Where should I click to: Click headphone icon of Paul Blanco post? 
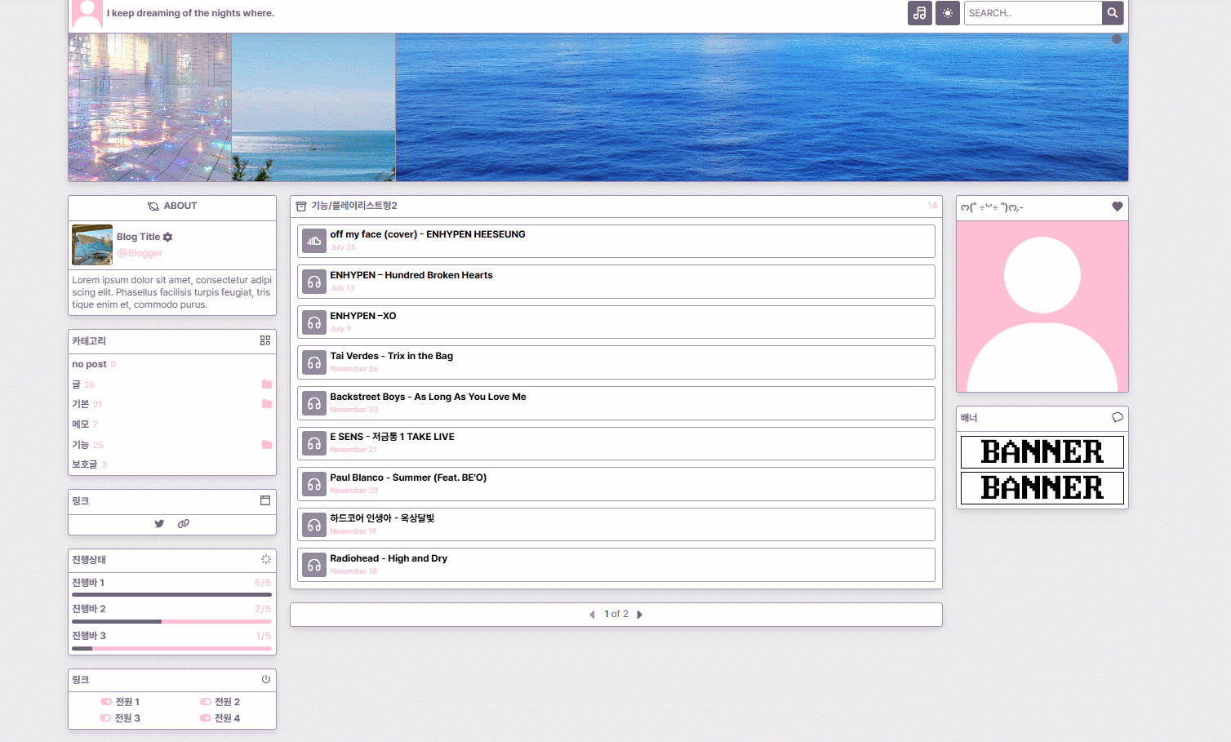(314, 484)
